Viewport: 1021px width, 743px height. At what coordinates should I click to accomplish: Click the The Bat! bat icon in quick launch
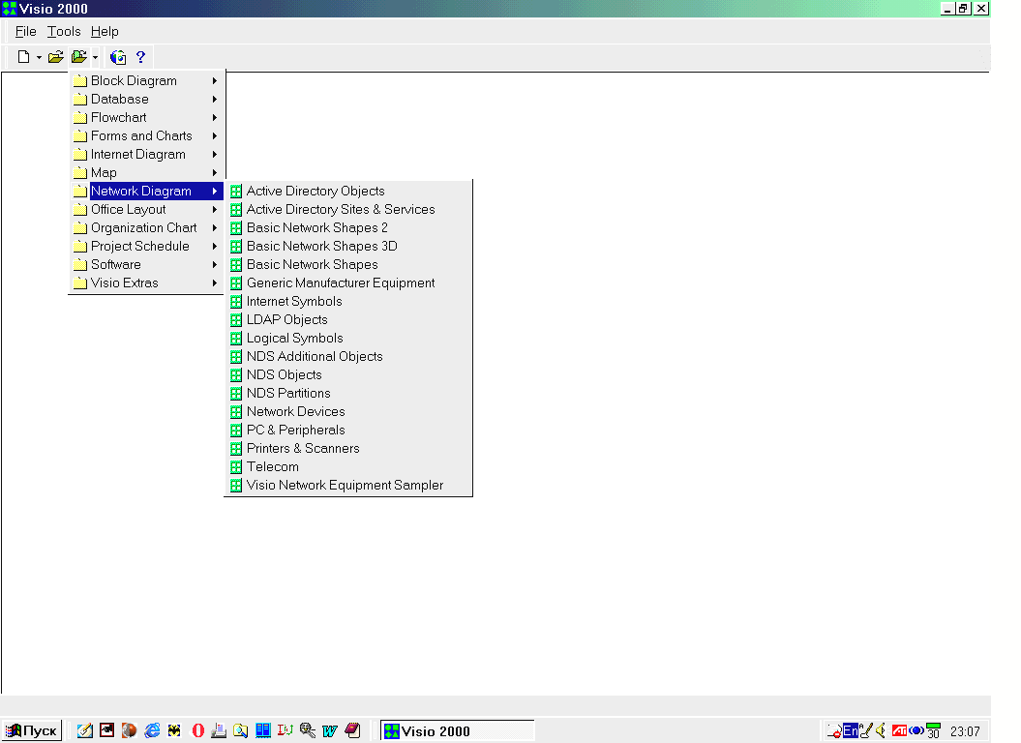(174, 730)
